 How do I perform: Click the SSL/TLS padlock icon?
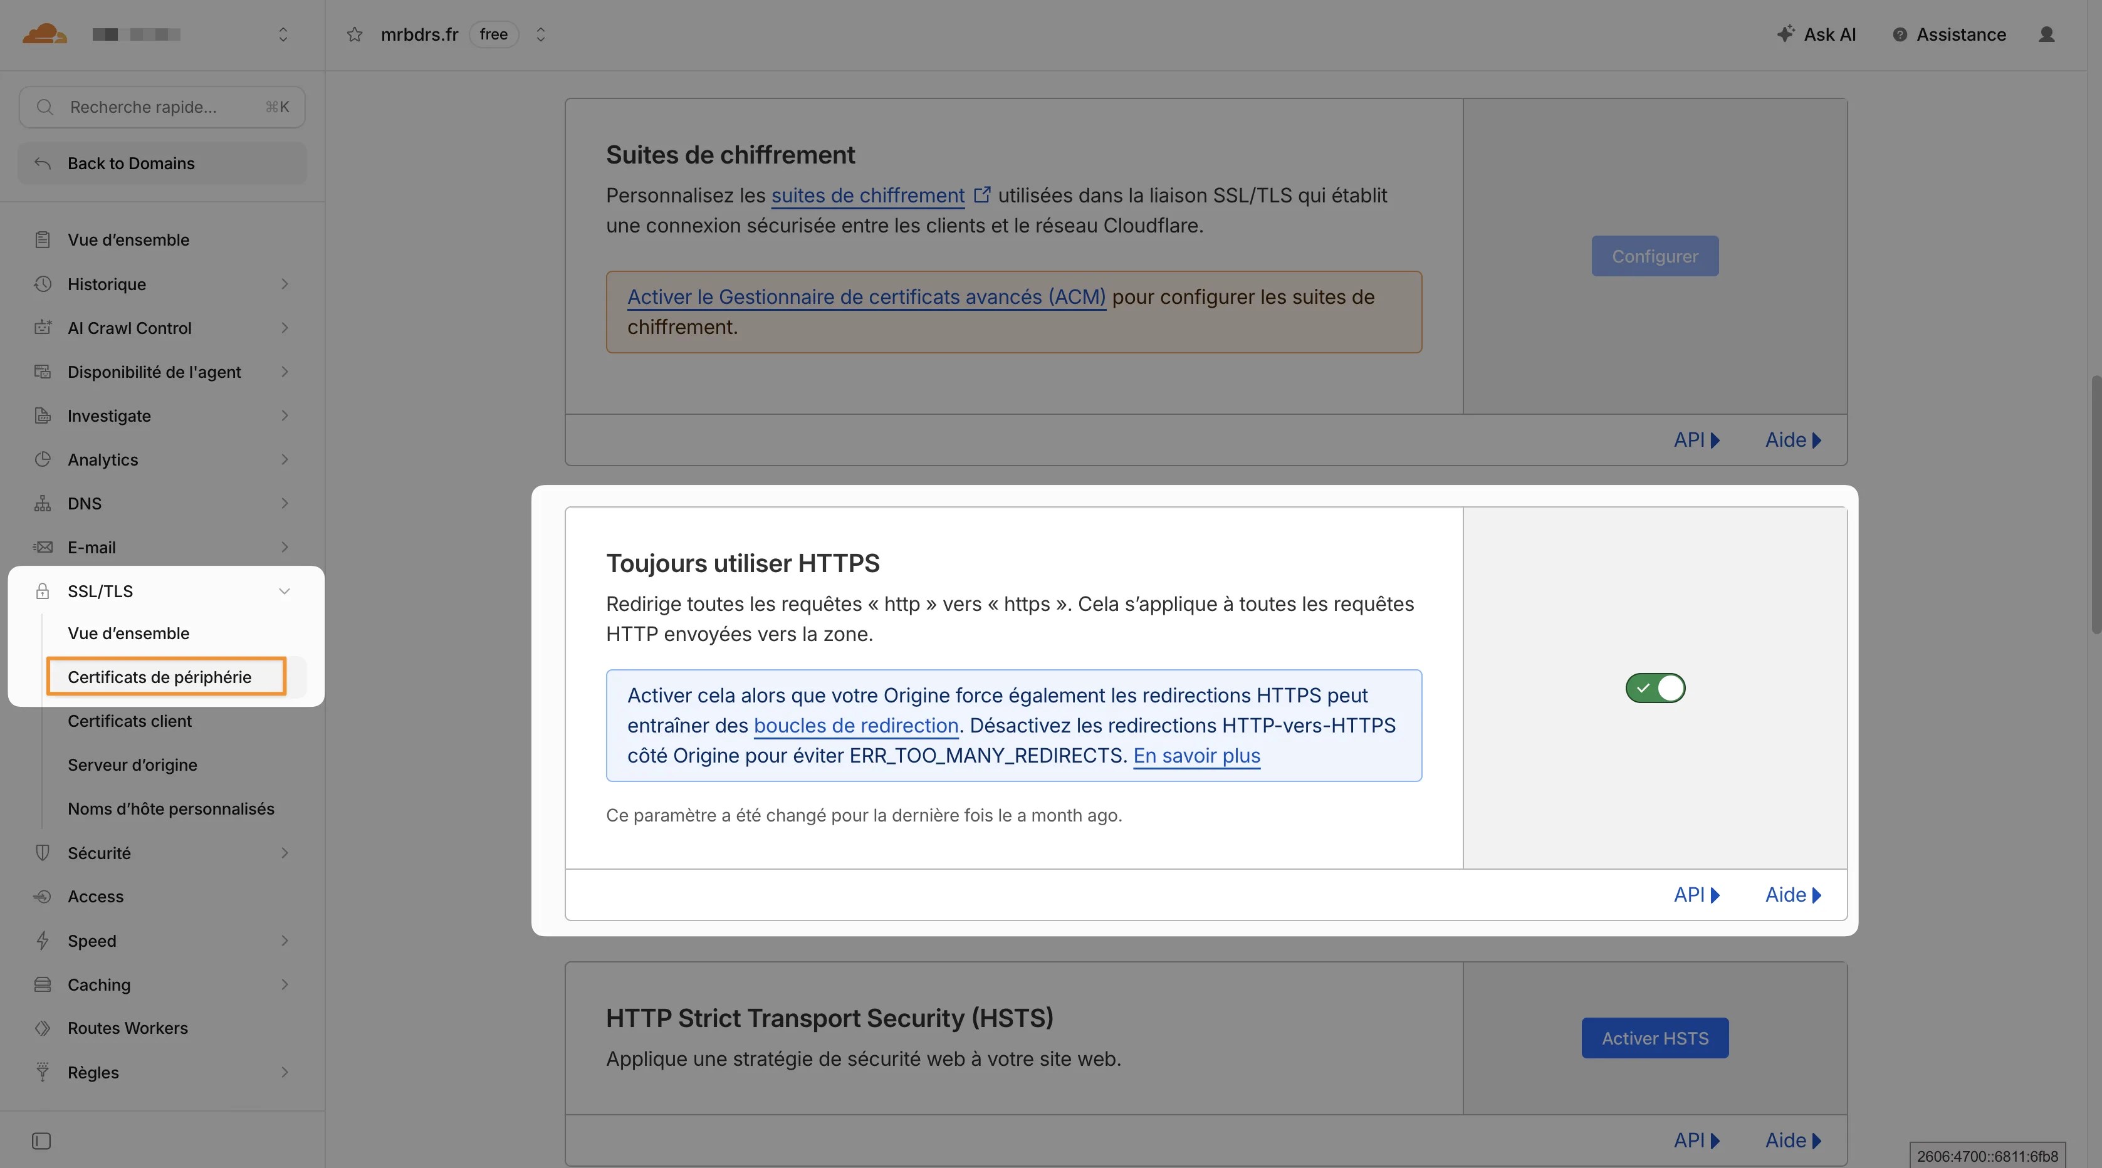click(43, 592)
